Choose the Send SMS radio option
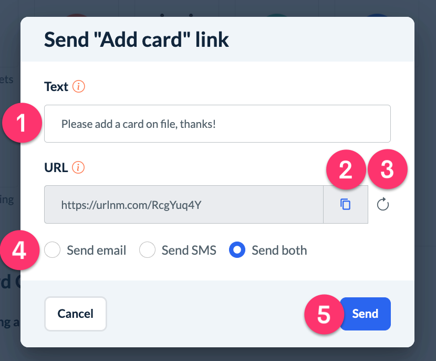This screenshot has height=361, width=436. (x=147, y=250)
